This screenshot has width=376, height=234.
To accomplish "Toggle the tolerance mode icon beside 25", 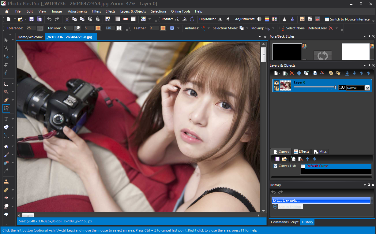I will point(40,28).
